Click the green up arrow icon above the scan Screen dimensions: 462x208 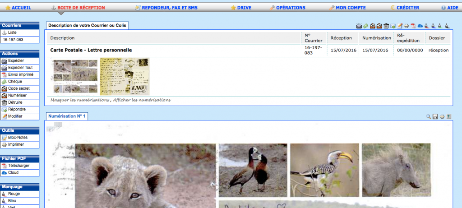(x=449, y=117)
